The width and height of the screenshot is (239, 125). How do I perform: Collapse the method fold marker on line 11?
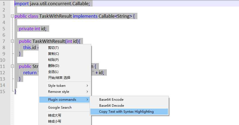point(12,66)
